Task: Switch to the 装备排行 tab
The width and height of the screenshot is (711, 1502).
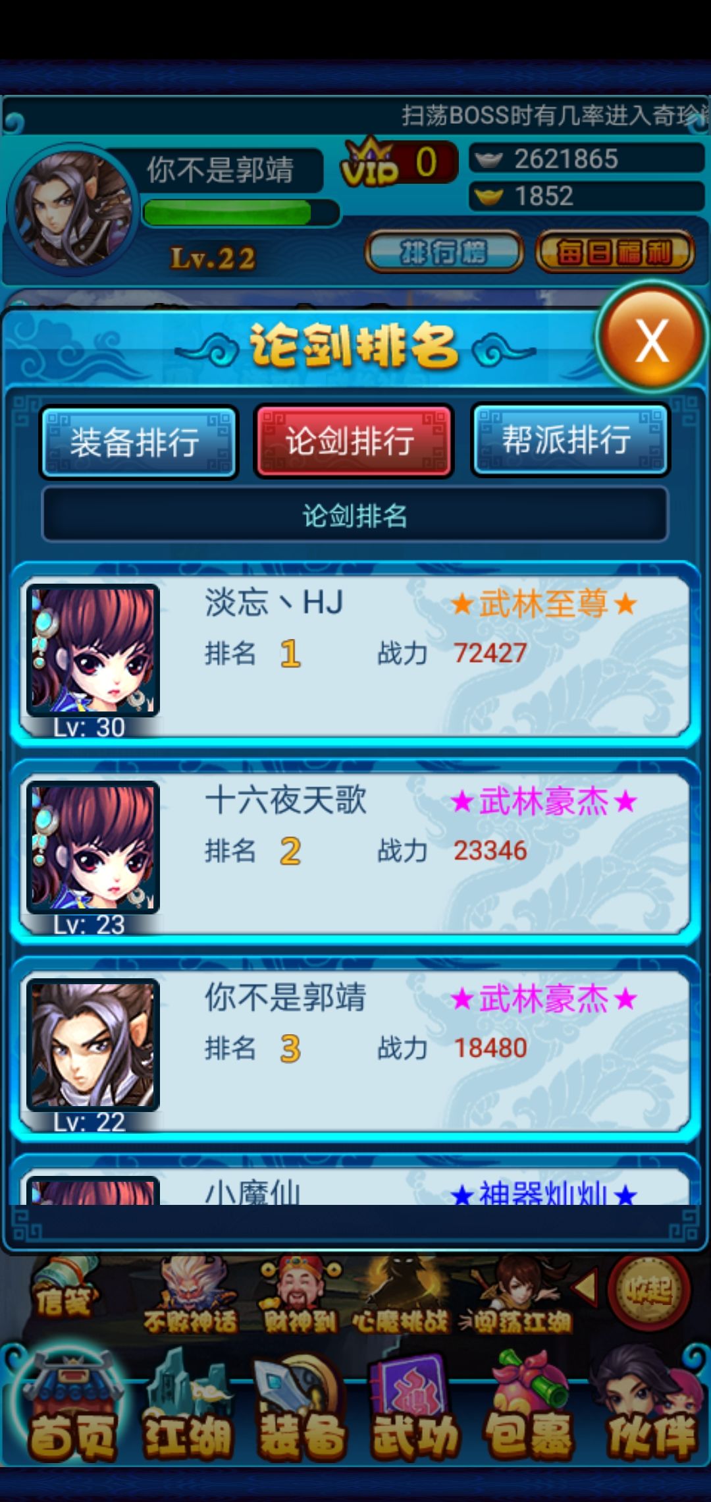Action: point(138,441)
